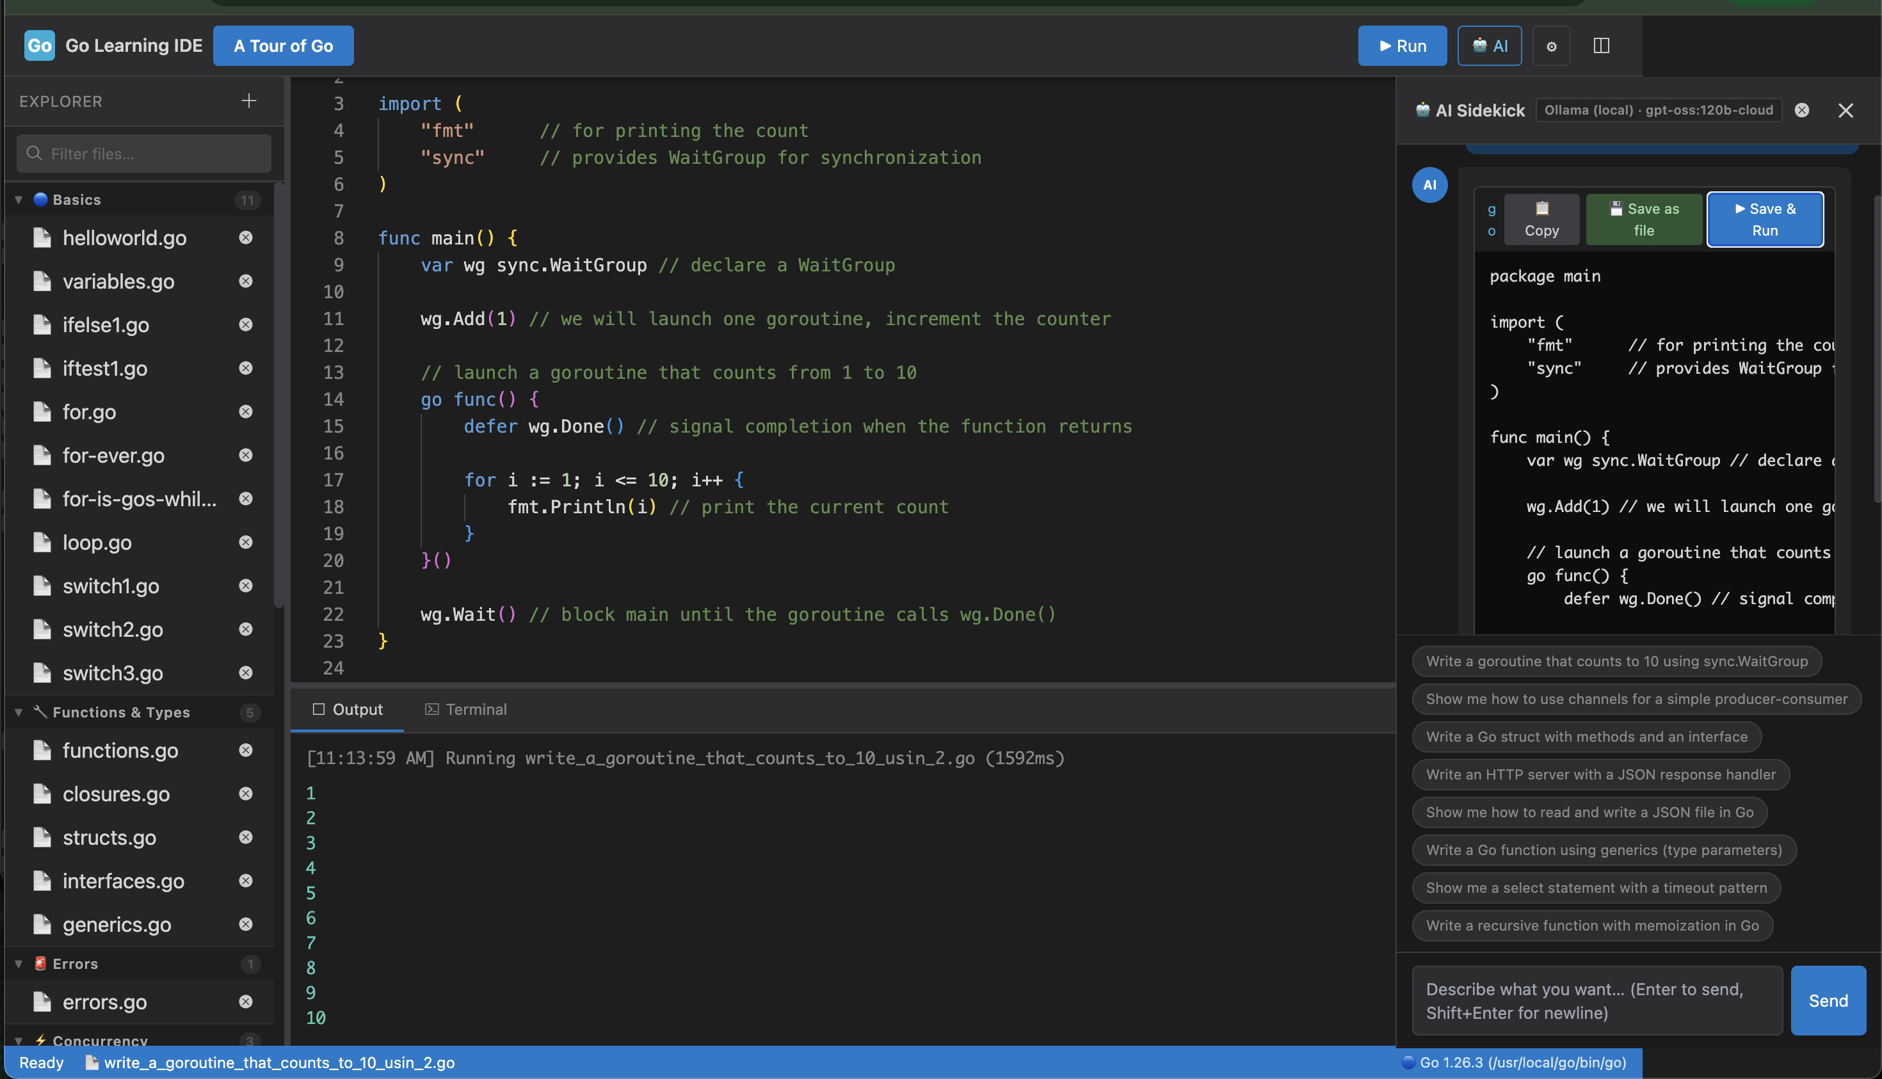Viewport: 1882px width, 1079px height.
Task: Delete errors.go using its x icon
Action: tap(246, 1002)
